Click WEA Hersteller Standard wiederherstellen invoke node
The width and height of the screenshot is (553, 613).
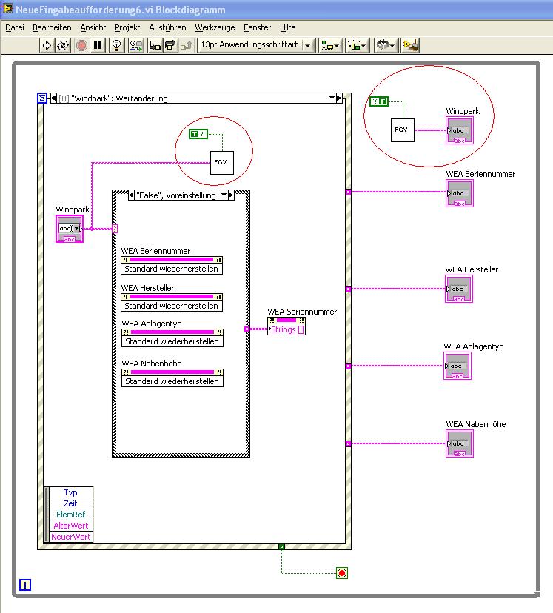pos(172,303)
